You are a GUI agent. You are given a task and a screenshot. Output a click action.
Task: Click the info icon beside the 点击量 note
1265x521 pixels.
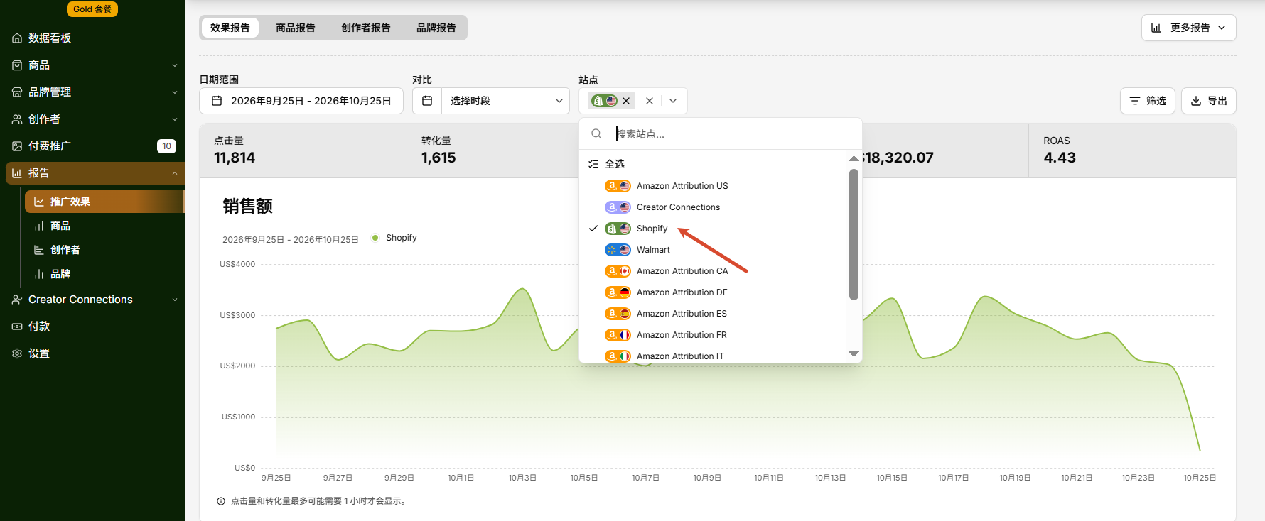click(x=221, y=501)
